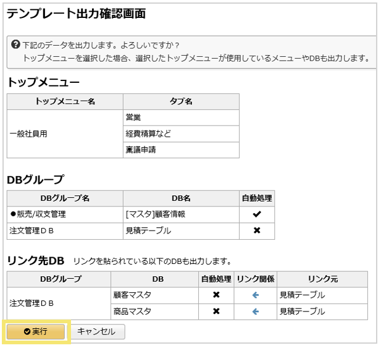Click the question mark help icon
Image resolution: width=381 pixels, height=348 pixels.
16,45
